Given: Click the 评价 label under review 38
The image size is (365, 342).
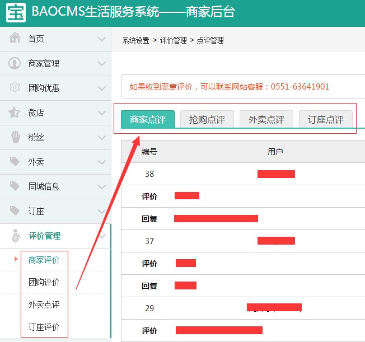Looking at the screenshot, I should tap(149, 196).
